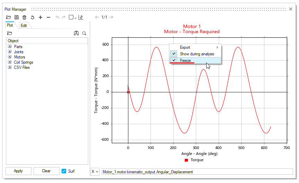The height and width of the screenshot is (183, 299).
Task: Click the magnifier search icon in Plot tab
Action: 84,33
